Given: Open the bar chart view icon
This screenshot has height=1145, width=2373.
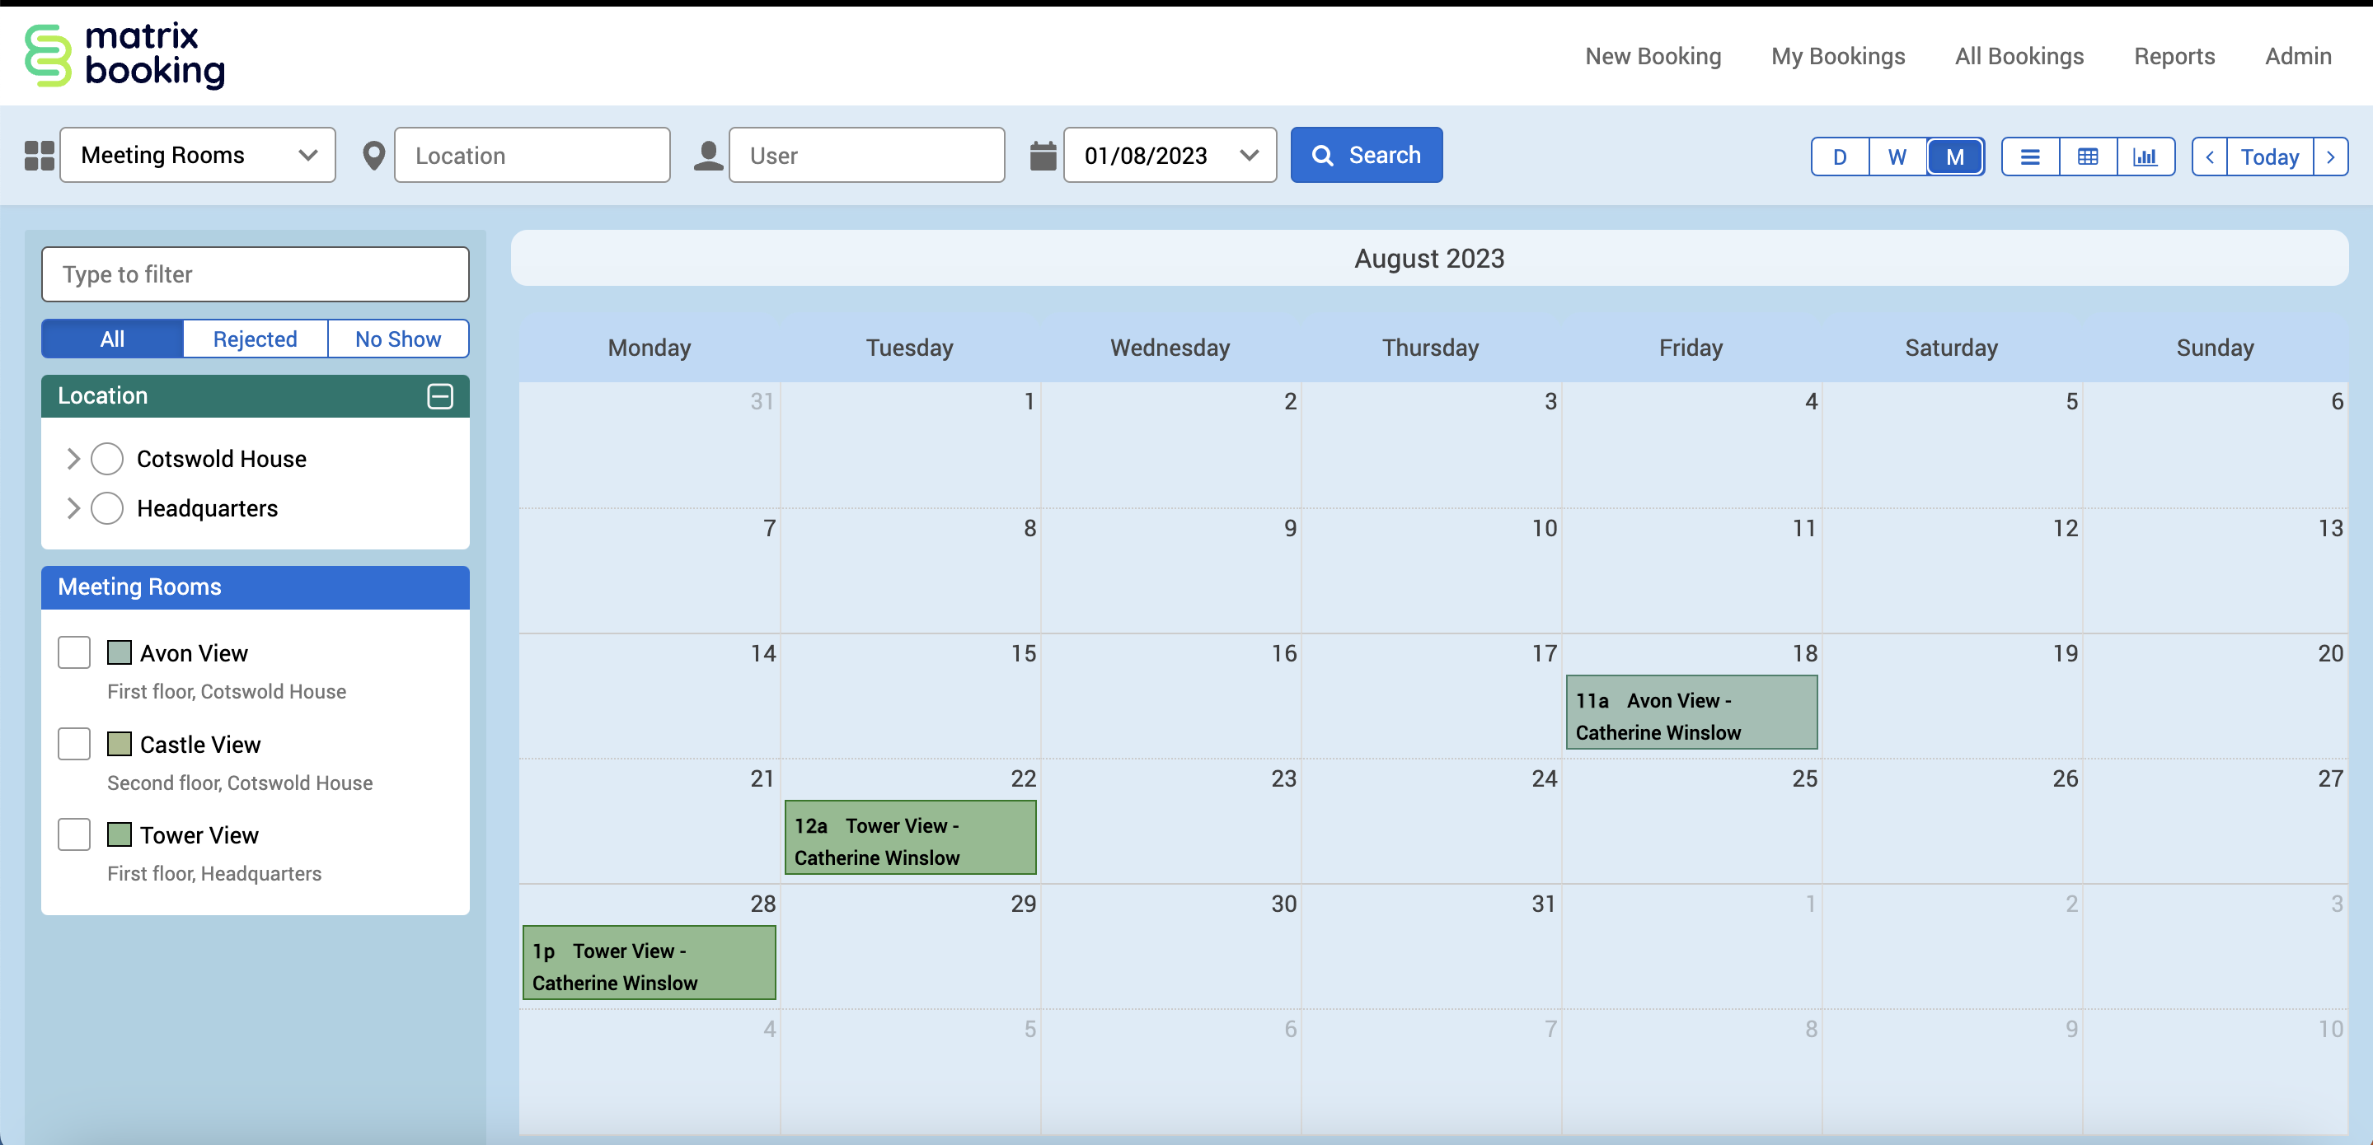Looking at the screenshot, I should coord(2145,157).
